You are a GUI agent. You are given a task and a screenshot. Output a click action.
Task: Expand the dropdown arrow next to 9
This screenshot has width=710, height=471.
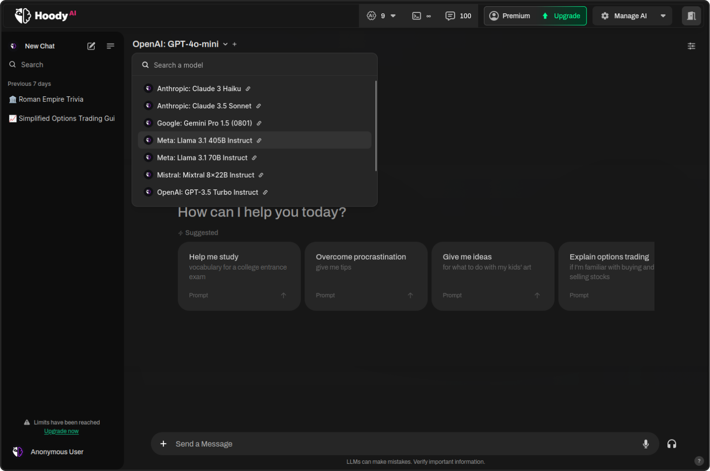pos(393,16)
